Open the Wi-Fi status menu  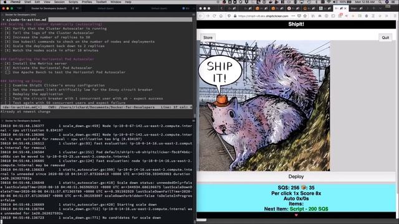pos(329,2)
